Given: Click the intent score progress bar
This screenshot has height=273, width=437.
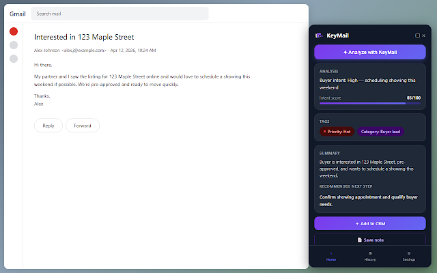Looking at the screenshot, I should click(x=370, y=103).
